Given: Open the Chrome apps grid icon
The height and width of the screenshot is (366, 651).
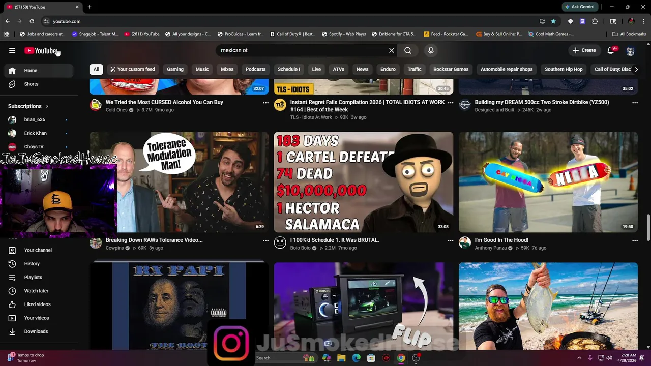Looking at the screenshot, I should (x=7, y=34).
